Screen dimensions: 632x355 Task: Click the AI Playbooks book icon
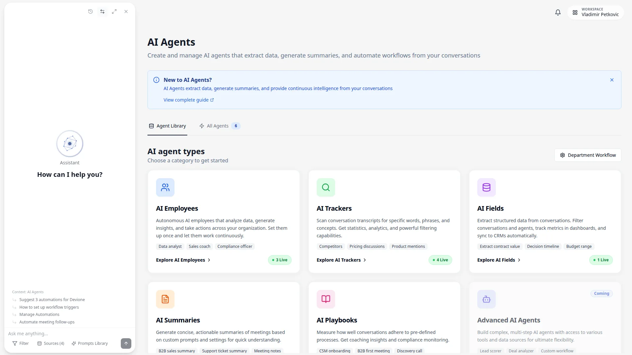[x=326, y=299]
